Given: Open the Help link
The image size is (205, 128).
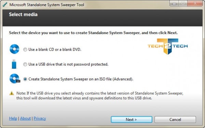Looking at the screenshot, I should tap(13, 118).
